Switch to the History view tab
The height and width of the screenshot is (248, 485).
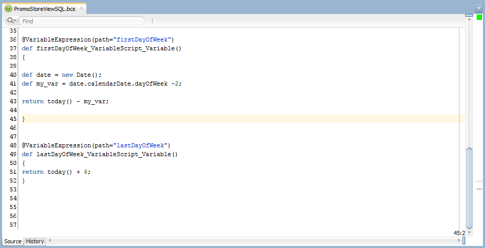(x=35, y=241)
